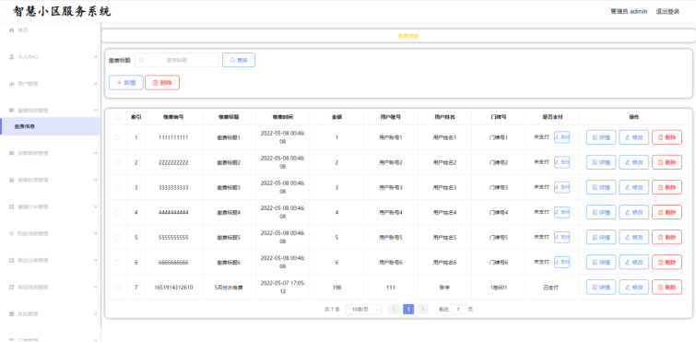Viewport: 696px width, 342px height.
Task: Select row 3 checkbox
Action: 118,187
